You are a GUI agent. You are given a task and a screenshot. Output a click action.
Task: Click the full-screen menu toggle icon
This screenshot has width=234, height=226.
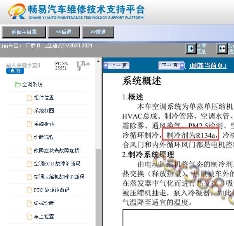coord(190,49)
